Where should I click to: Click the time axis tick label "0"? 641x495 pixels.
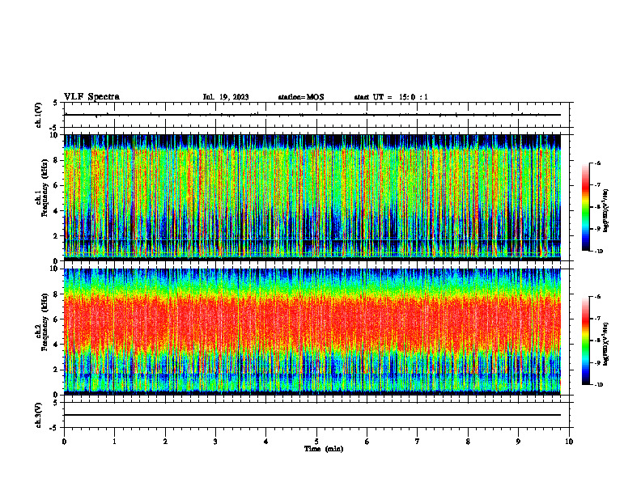[x=64, y=442]
